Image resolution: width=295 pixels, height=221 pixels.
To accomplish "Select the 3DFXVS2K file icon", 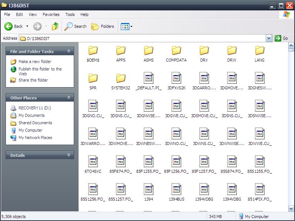I will pyautogui.click(x=176, y=78).
